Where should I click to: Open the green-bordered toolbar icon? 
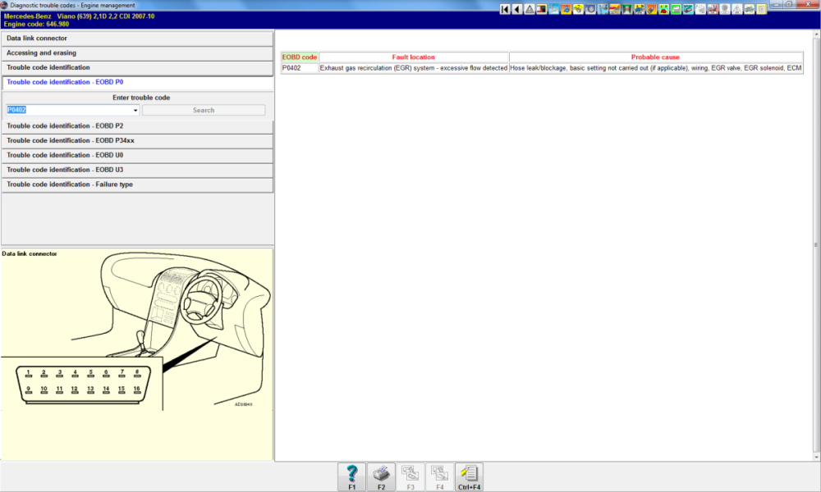point(676,9)
